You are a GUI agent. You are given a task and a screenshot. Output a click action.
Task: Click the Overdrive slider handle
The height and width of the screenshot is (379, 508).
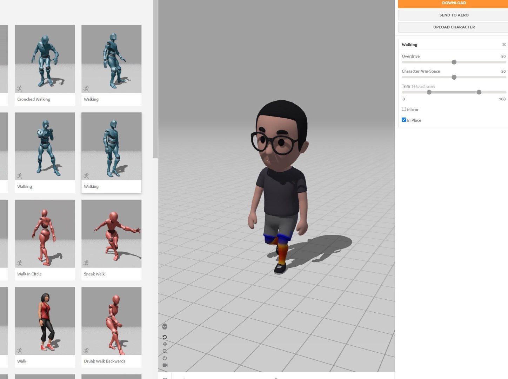454,62
